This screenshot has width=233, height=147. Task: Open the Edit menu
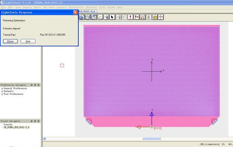tap(11, 7)
